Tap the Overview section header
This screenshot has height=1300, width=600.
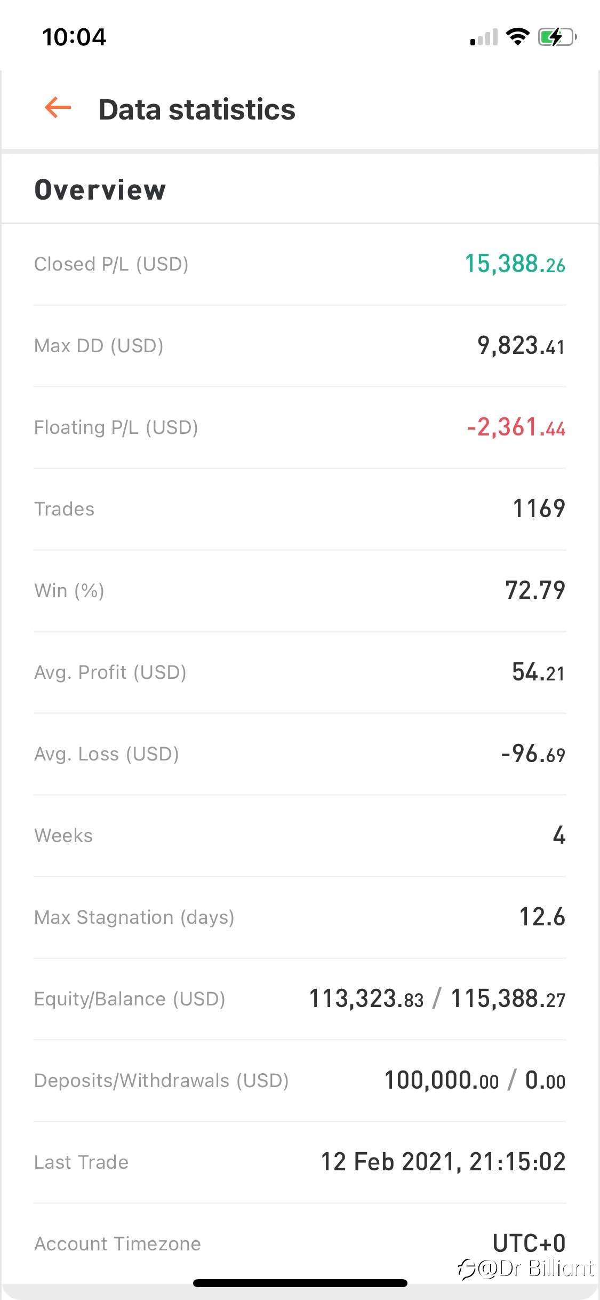click(x=100, y=189)
